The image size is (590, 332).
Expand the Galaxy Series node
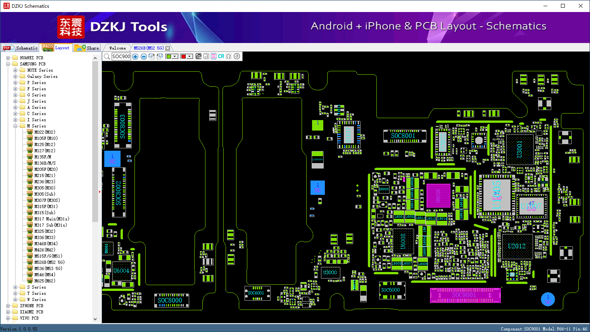[15, 76]
